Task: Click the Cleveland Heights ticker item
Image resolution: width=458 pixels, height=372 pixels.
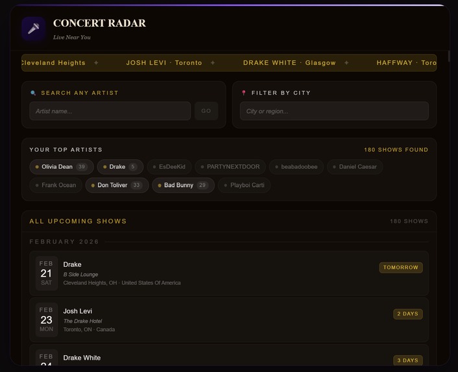Action: click(x=53, y=63)
